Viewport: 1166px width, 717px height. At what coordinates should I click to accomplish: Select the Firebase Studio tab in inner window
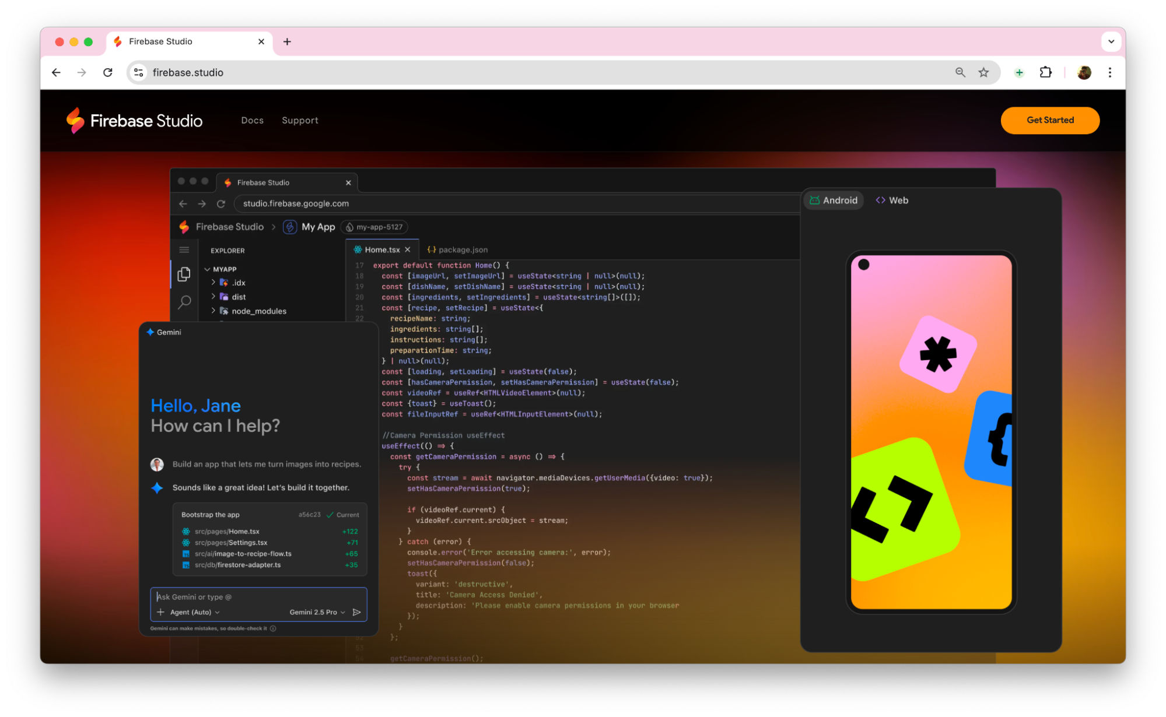click(286, 182)
